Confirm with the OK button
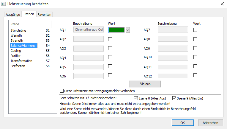This screenshot has height=129, width=227. point(183,122)
